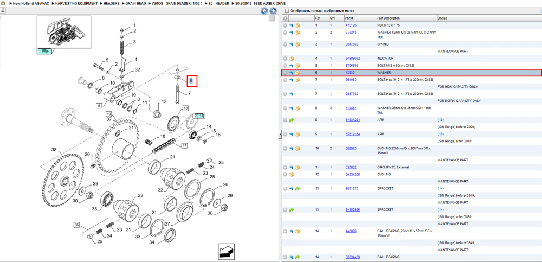
Task: Open part number link 132321
Action: point(351,73)
